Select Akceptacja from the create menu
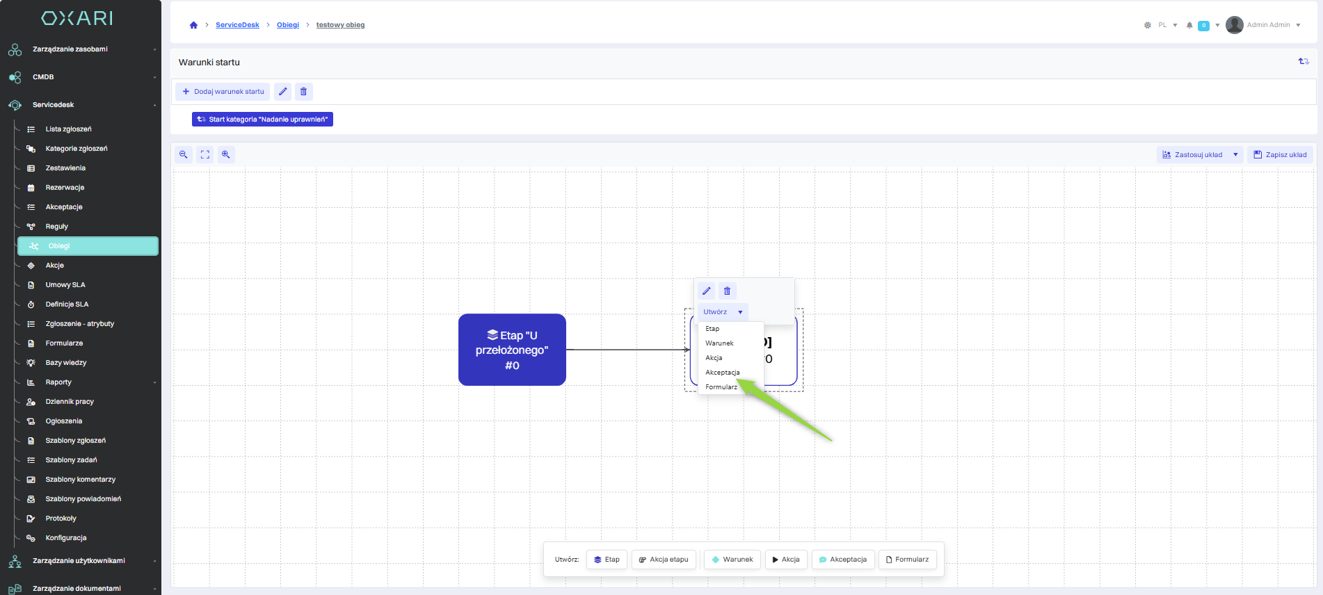The width and height of the screenshot is (1323, 595). tap(723, 373)
